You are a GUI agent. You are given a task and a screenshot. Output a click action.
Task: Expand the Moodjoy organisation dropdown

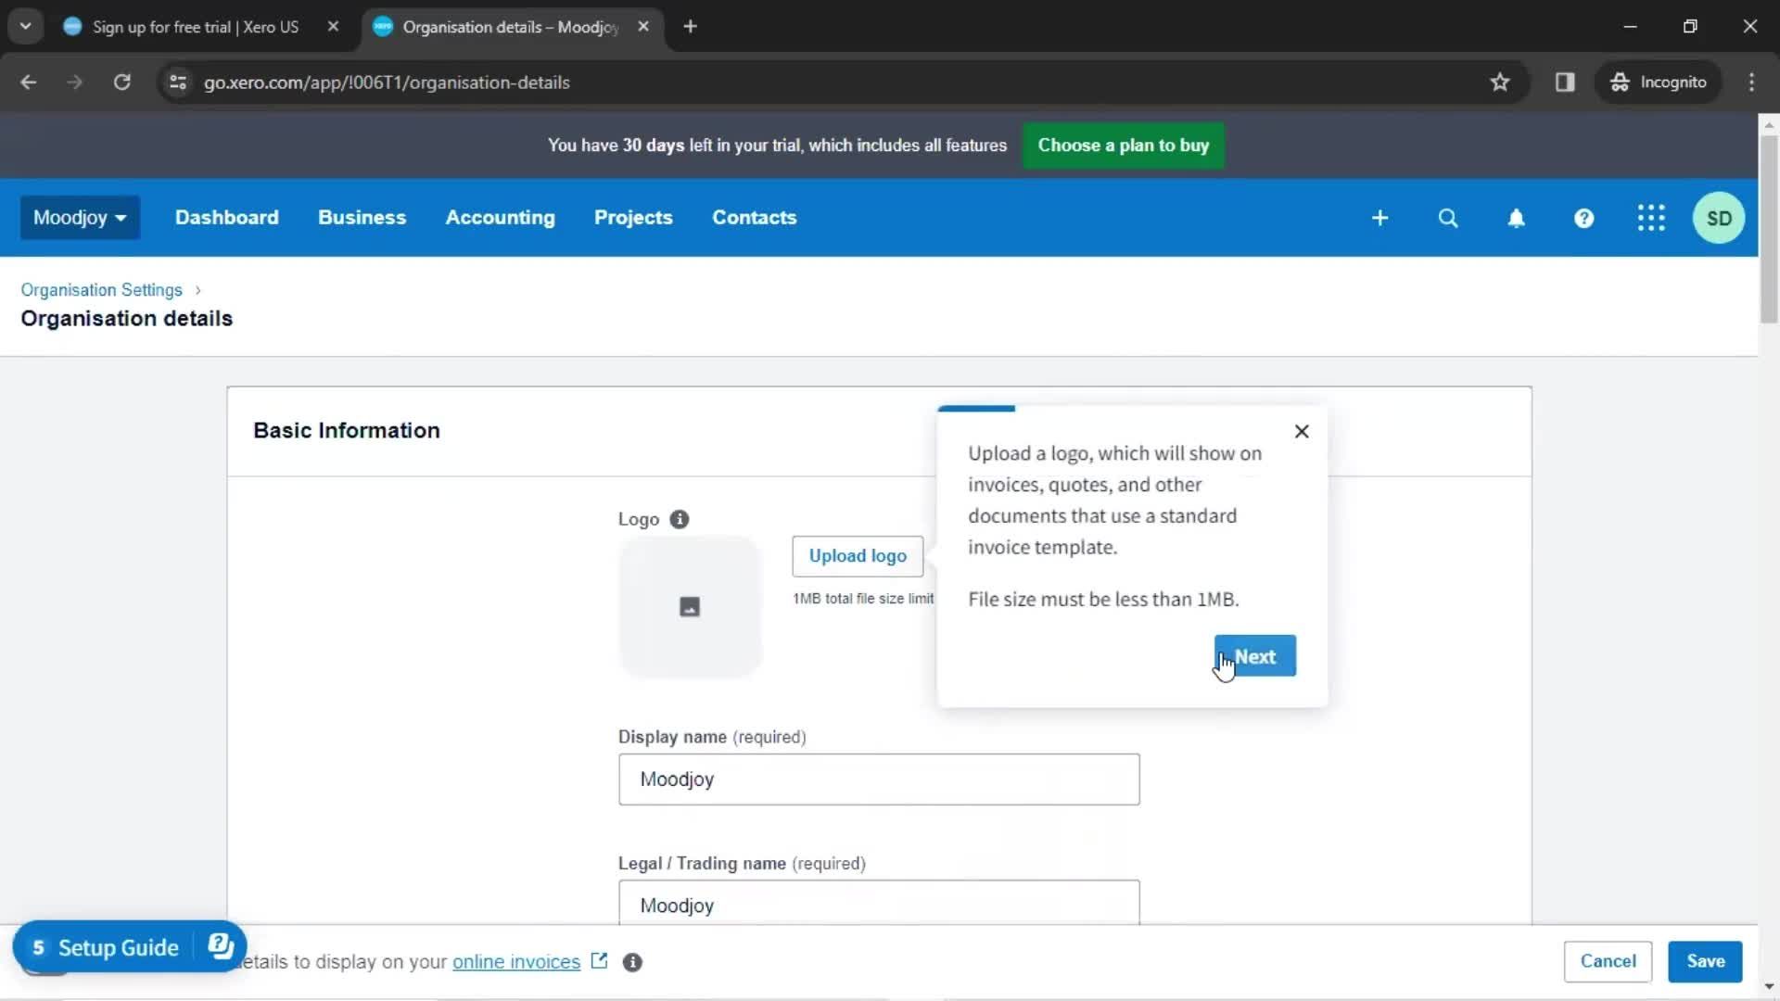(x=80, y=218)
